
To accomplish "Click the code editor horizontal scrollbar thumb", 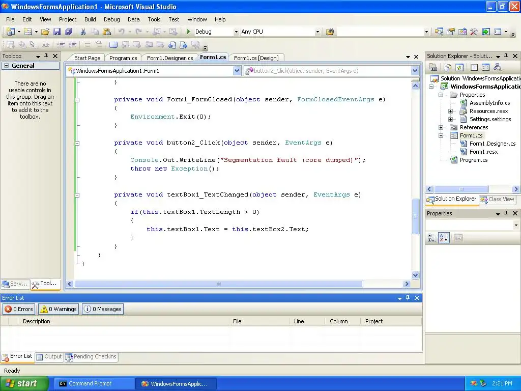I will click(x=219, y=284).
